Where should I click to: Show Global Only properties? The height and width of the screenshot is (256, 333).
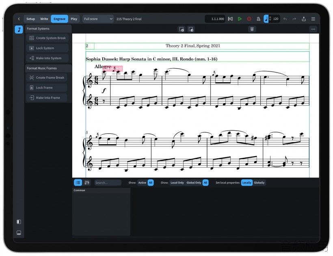[194, 183]
